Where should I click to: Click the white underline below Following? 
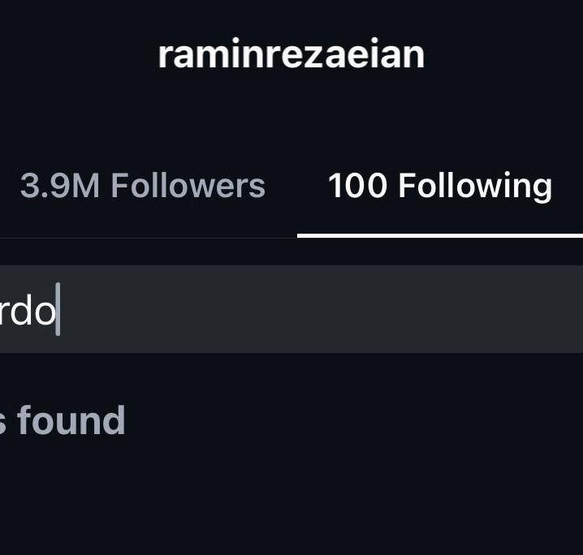point(439,235)
